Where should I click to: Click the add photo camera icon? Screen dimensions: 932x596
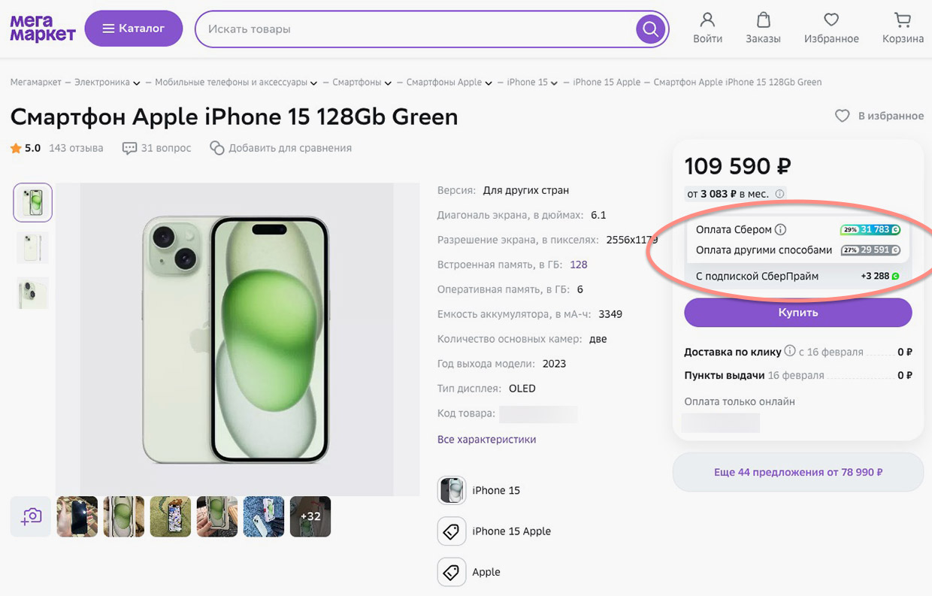click(x=31, y=516)
